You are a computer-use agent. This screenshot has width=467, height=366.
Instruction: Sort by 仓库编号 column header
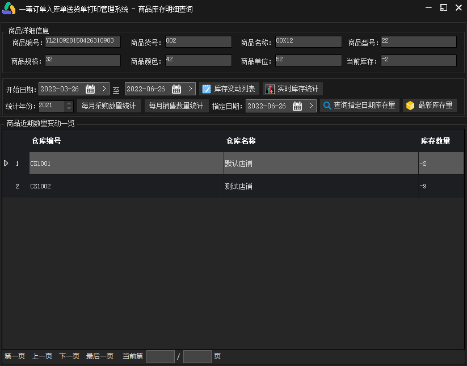tap(46, 141)
